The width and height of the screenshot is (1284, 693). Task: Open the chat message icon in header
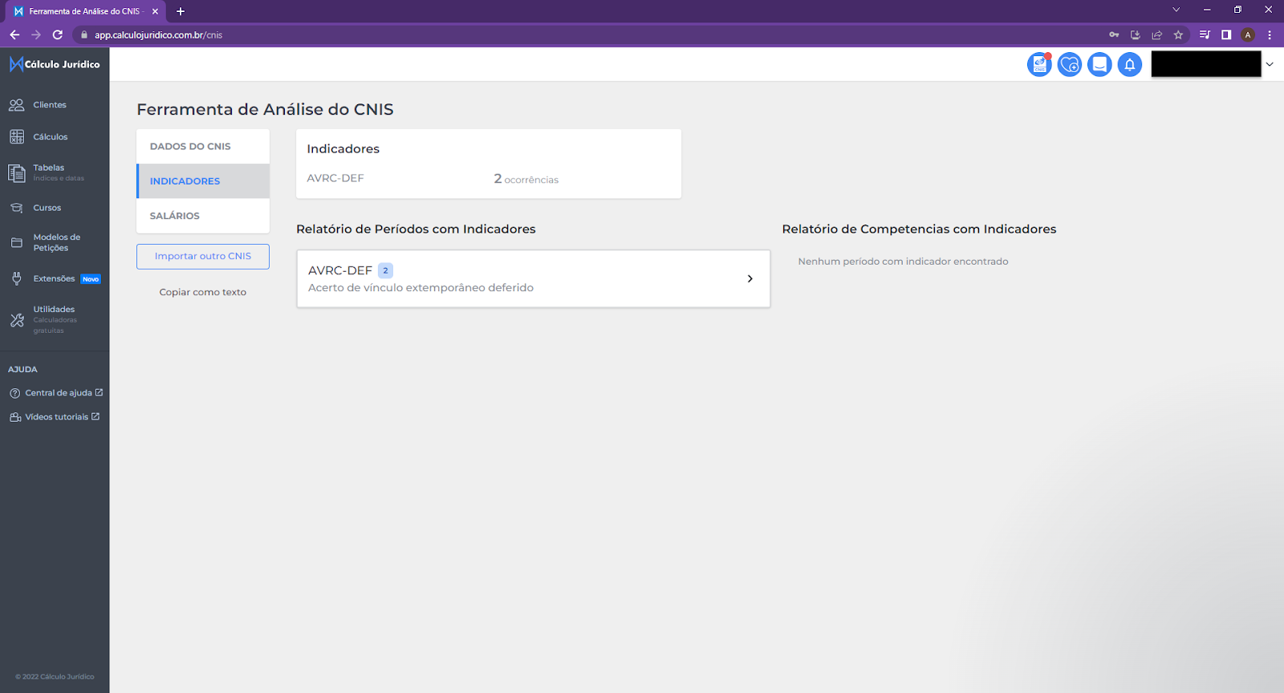[x=1099, y=64]
